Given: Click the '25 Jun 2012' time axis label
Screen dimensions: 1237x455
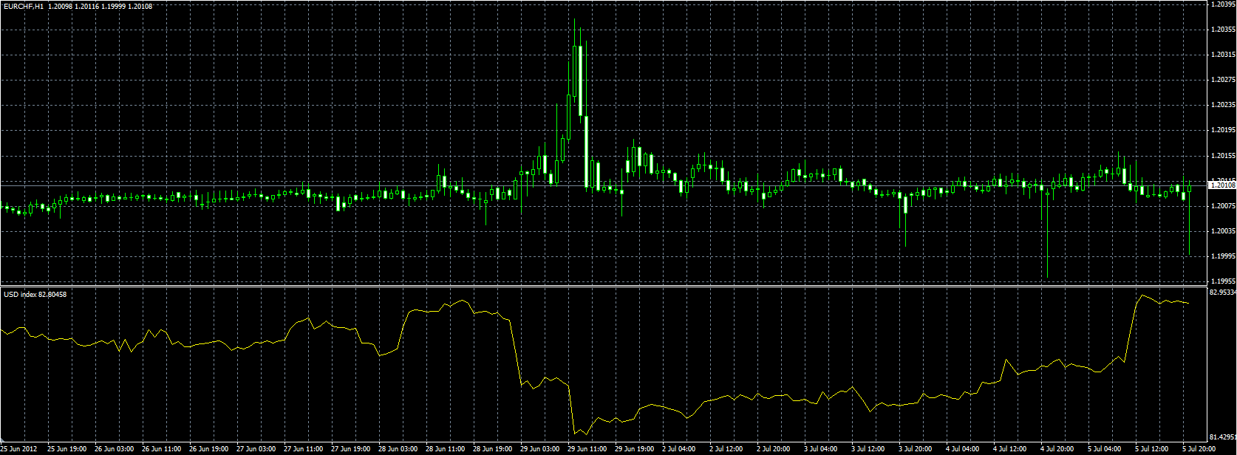Looking at the screenshot, I should pyautogui.click(x=19, y=449).
